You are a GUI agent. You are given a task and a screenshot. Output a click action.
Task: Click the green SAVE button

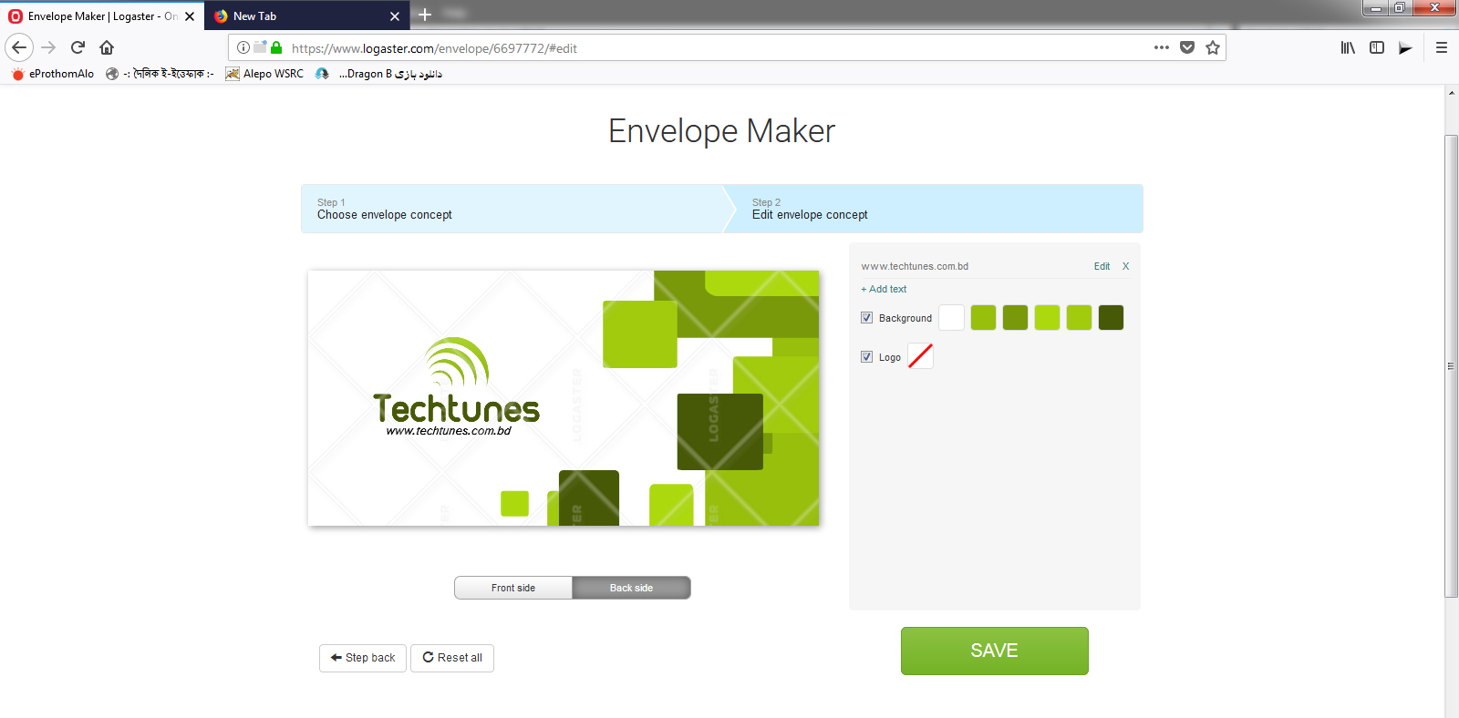(994, 651)
